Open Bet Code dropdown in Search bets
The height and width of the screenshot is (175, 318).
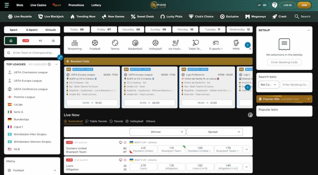click(x=269, y=85)
